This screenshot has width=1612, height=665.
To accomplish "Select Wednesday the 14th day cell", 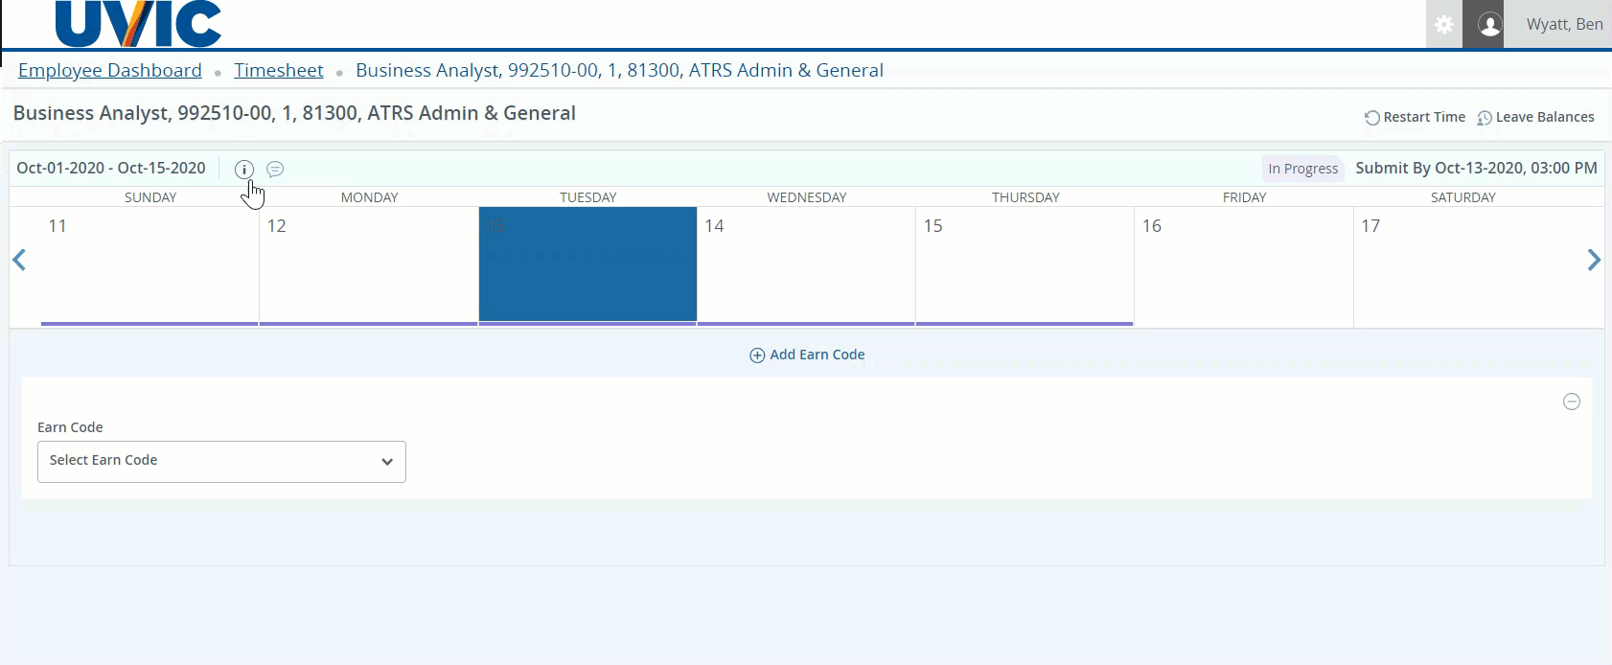I will [x=806, y=264].
